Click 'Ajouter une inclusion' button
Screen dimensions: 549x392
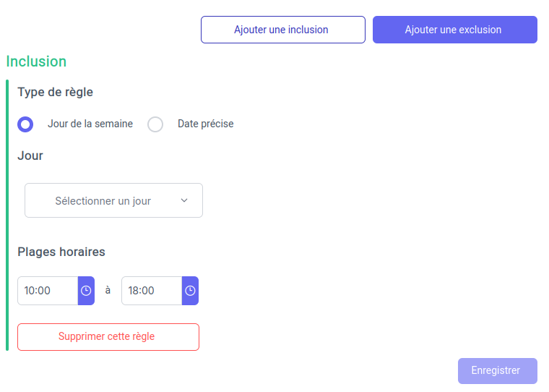[x=282, y=30]
